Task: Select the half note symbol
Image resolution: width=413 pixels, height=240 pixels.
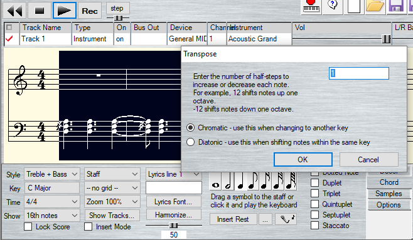Action: 228,181
